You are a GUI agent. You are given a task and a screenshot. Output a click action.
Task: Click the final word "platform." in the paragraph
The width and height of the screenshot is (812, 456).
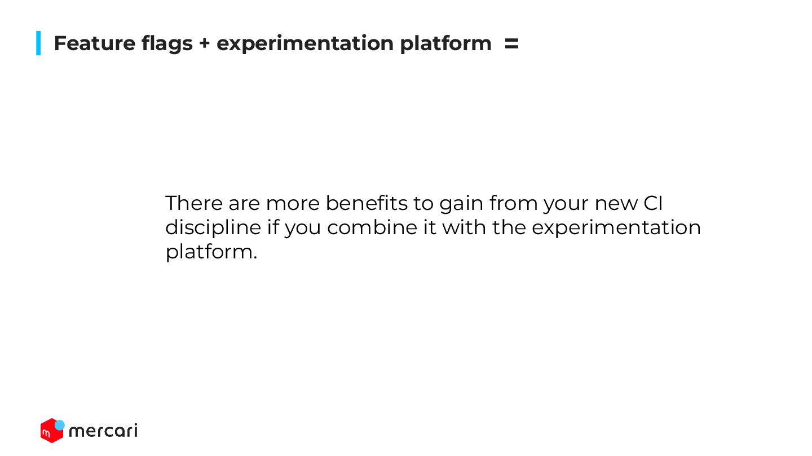point(211,252)
